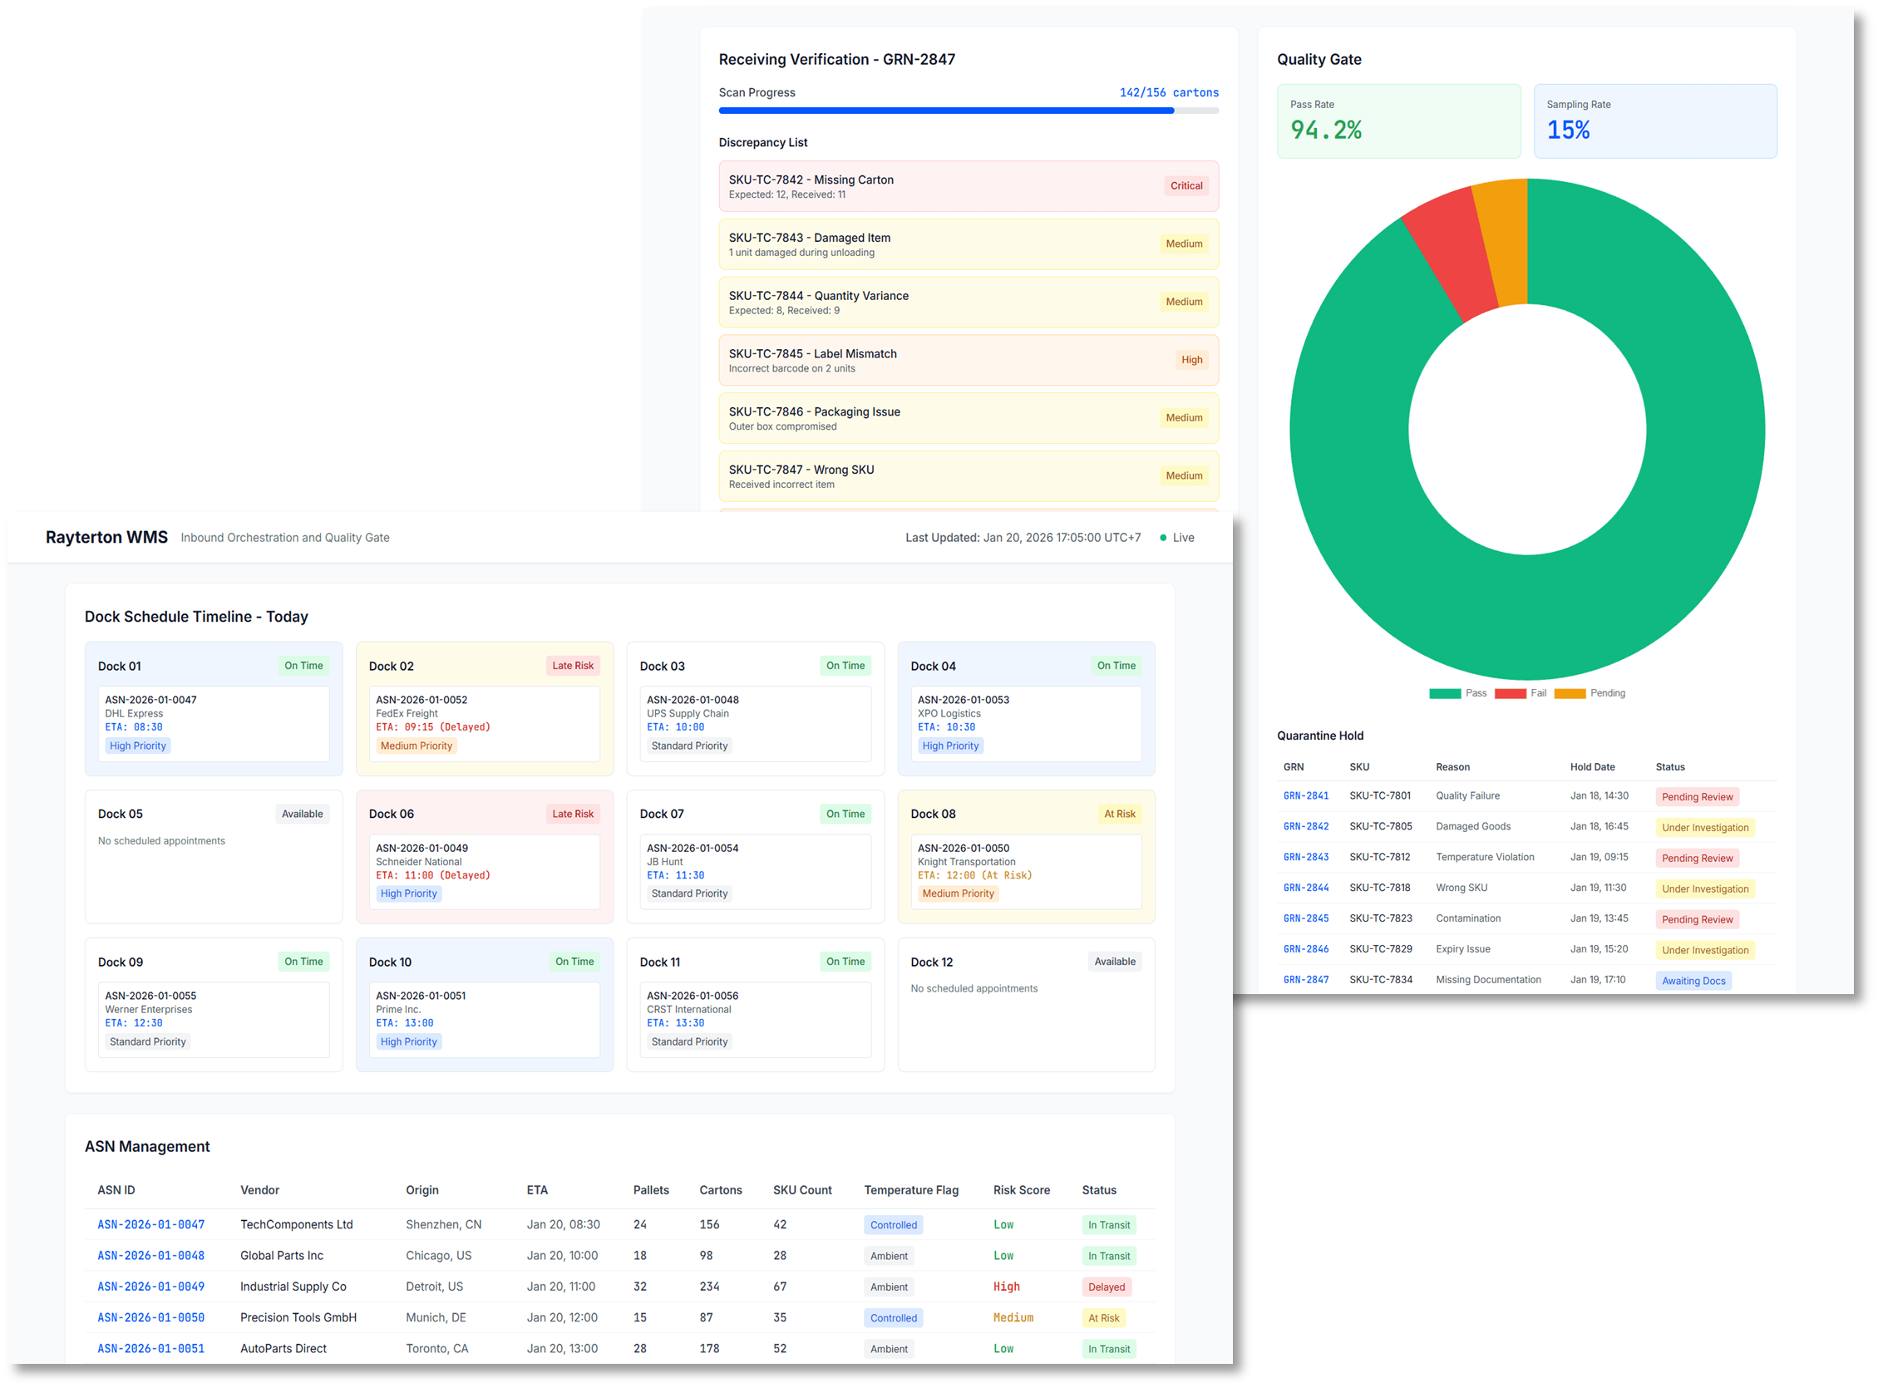The width and height of the screenshot is (1878, 1388).
Task: Click the Sampling Rate 15% card
Action: (1654, 121)
